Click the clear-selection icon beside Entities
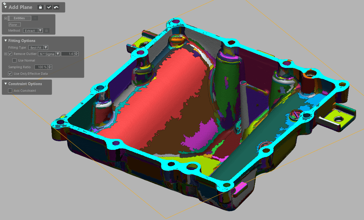This screenshot has height=220, width=364. [x=35, y=18]
